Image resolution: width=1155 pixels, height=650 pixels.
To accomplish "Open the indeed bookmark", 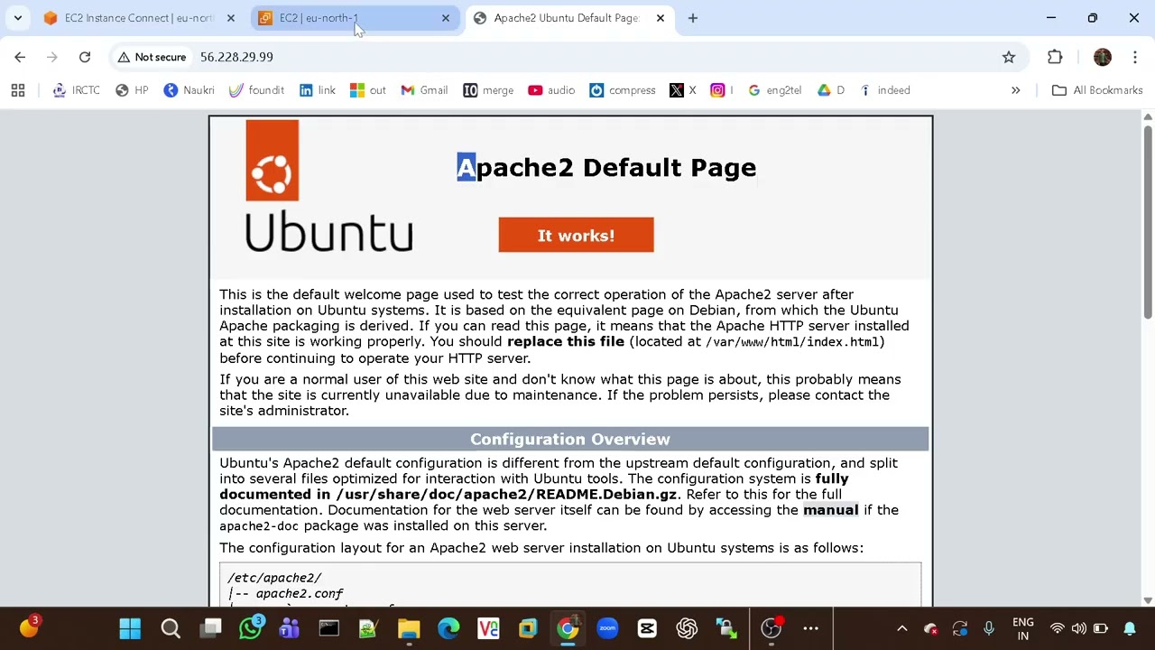I will pyautogui.click(x=884, y=90).
